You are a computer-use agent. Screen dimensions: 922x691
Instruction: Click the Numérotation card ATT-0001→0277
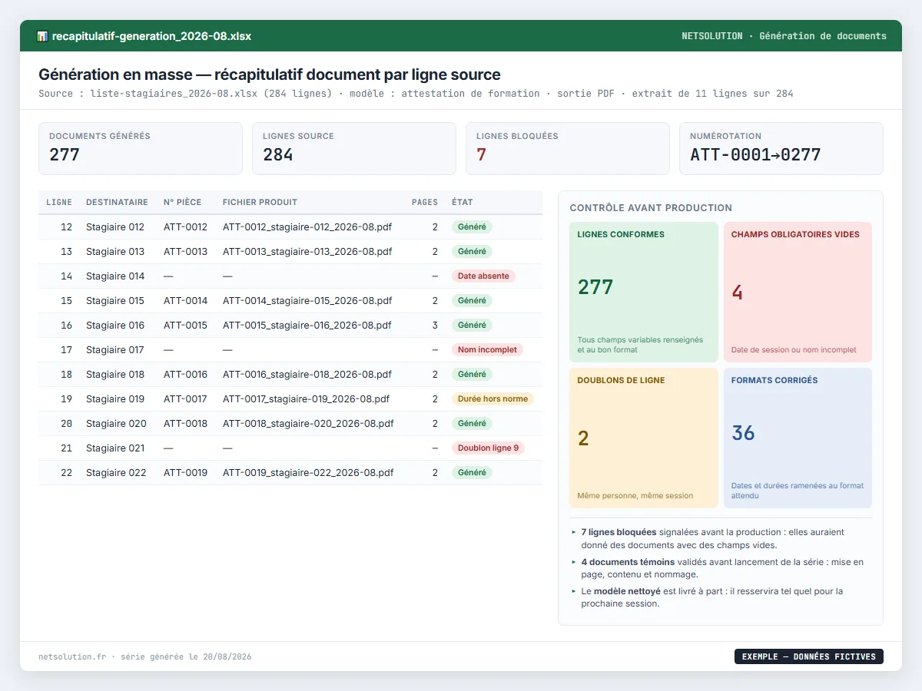point(781,149)
